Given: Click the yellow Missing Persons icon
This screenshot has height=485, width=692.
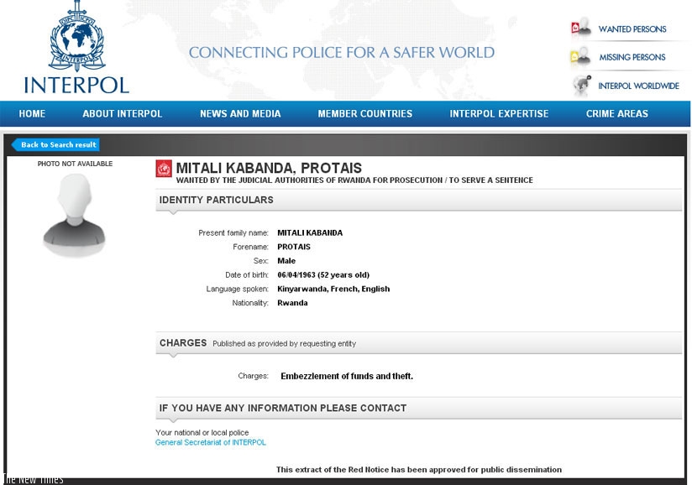Looking at the screenshot, I should [576, 55].
